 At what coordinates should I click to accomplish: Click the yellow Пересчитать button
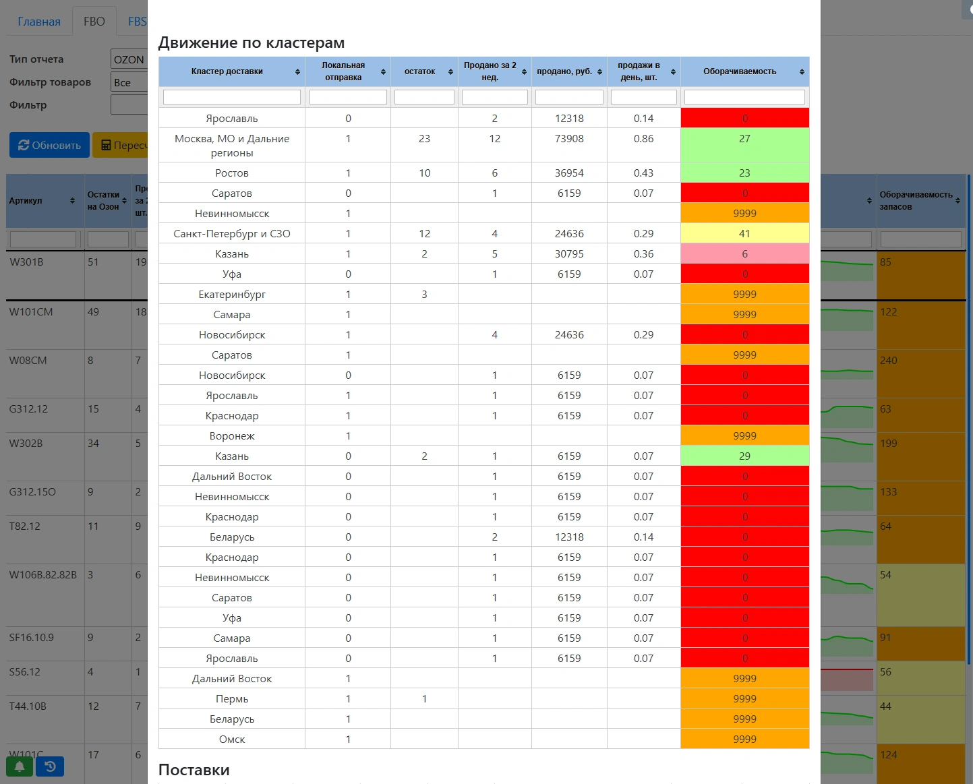click(120, 145)
